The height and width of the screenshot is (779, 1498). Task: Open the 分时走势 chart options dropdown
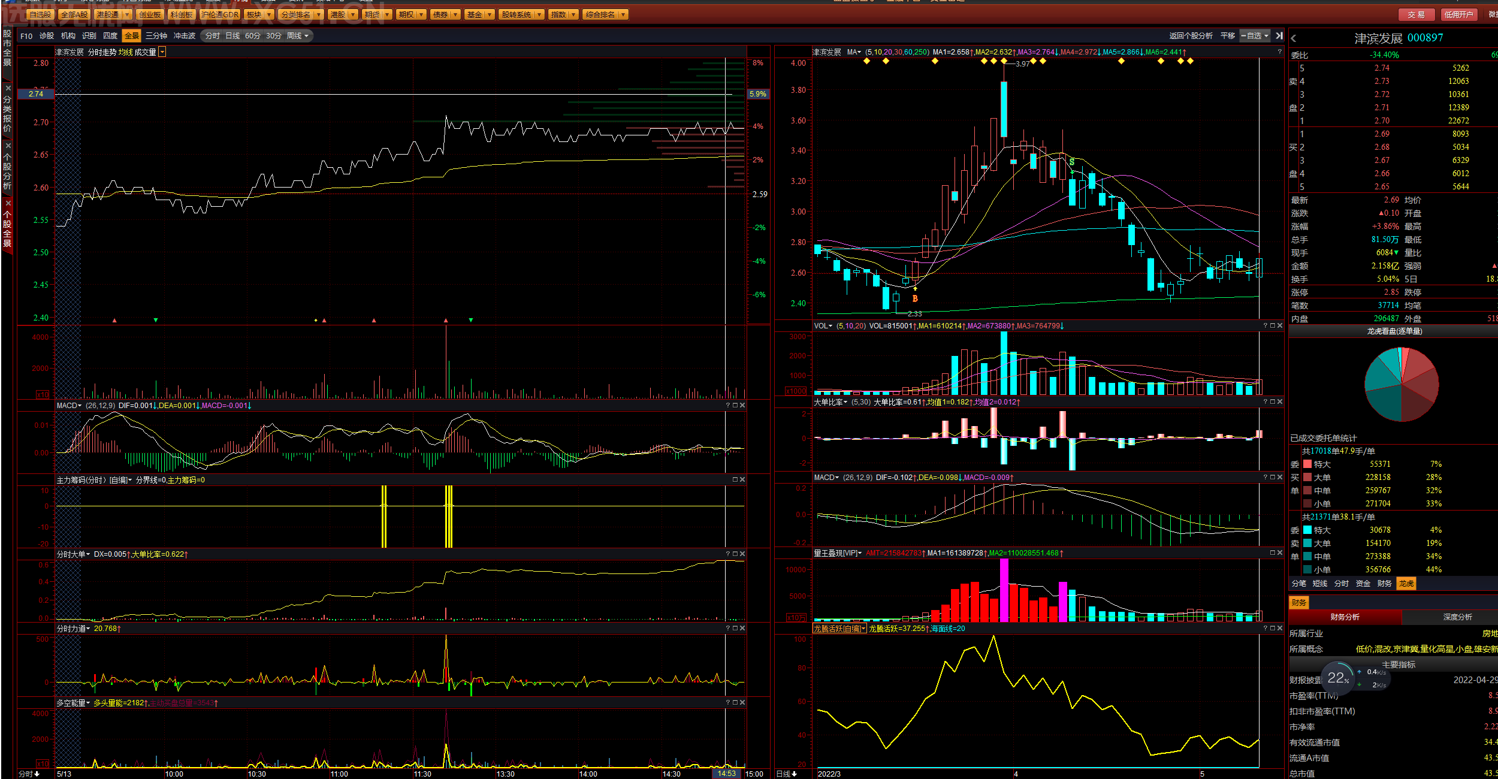click(162, 52)
